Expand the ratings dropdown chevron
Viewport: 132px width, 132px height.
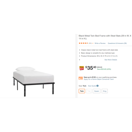[x=93, y=43]
